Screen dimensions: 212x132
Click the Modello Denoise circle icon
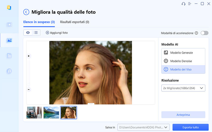[x=166, y=61]
